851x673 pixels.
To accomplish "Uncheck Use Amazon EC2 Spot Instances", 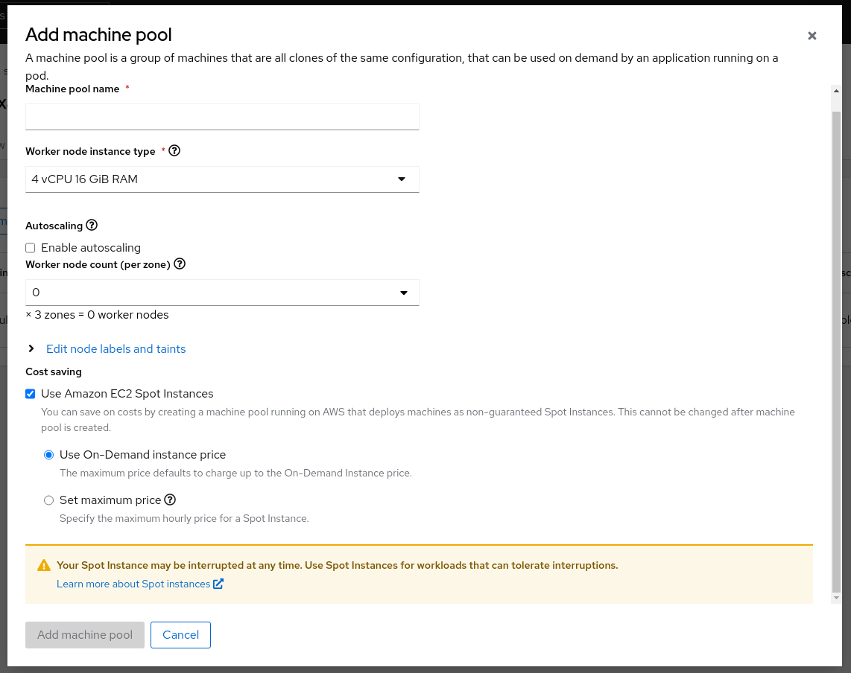I will click(31, 394).
